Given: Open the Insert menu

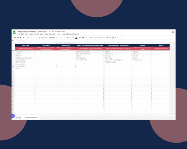Looking at the screenshot, I should click(31, 34).
